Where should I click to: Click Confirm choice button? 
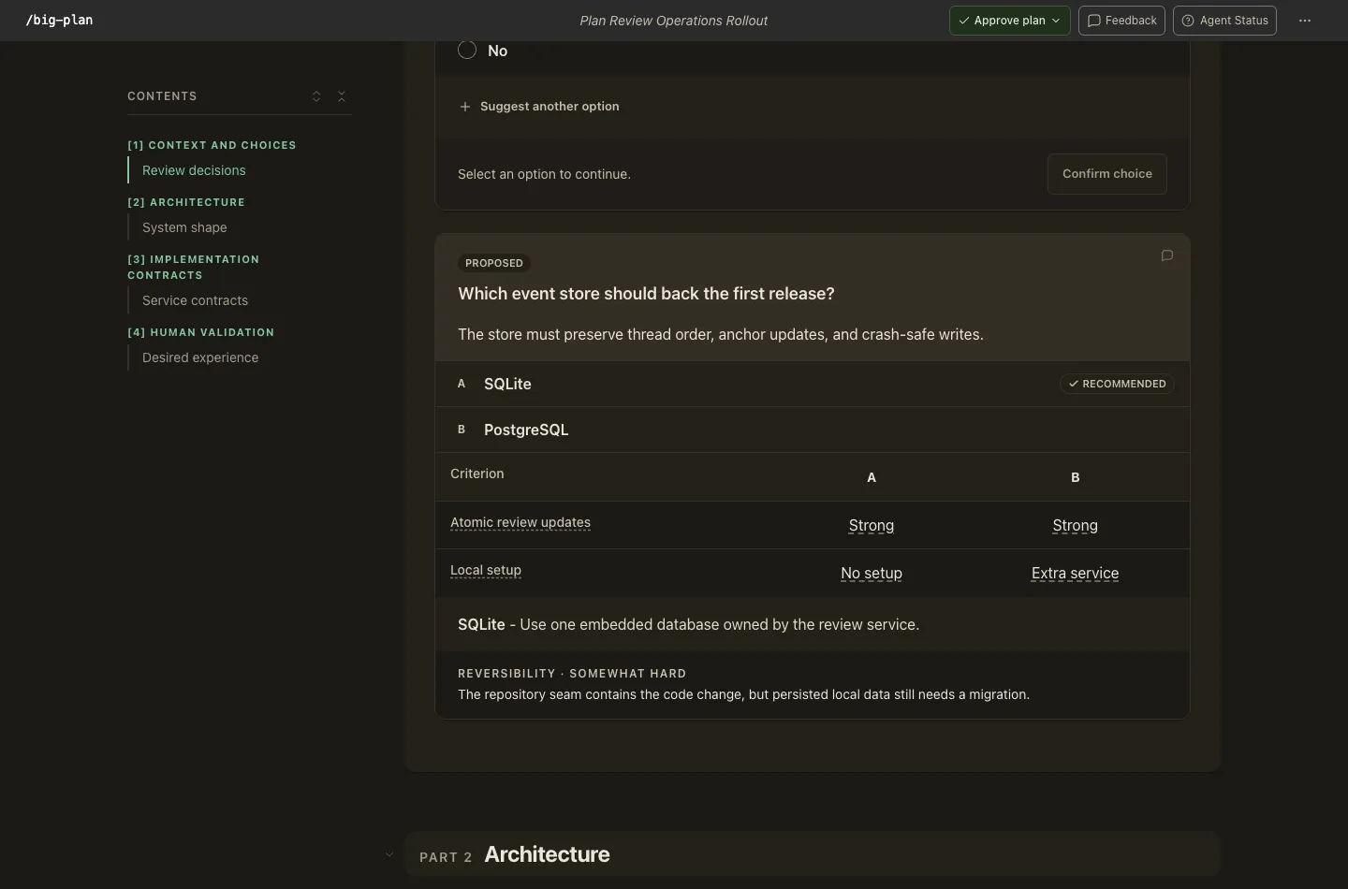click(1107, 174)
